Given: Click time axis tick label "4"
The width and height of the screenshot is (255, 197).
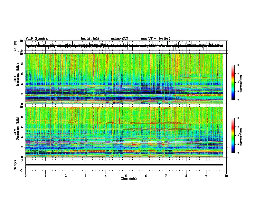Looking at the screenshot, I should click(106, 176).
